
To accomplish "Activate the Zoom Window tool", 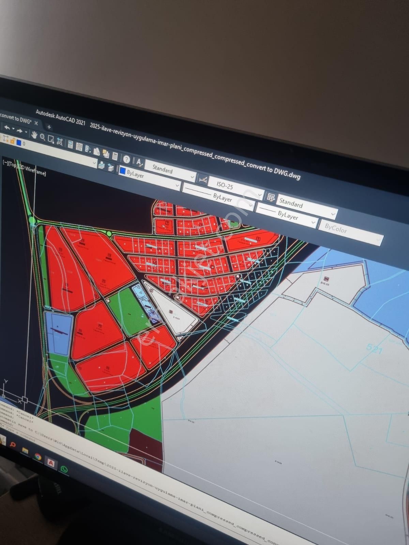I will pyautogui.click(x=51, y=139).
